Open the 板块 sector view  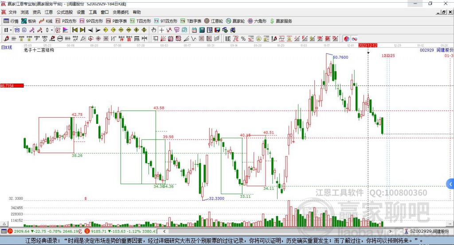29,21
